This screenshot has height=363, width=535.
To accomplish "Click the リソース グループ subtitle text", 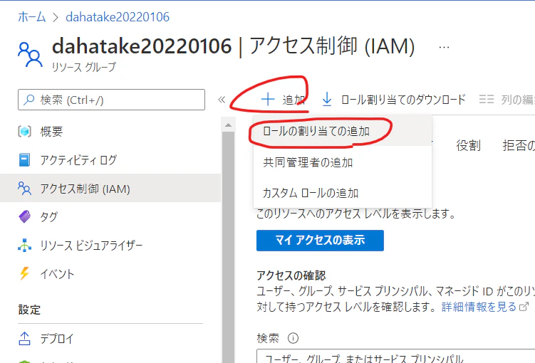I will [x=84, y=67].
